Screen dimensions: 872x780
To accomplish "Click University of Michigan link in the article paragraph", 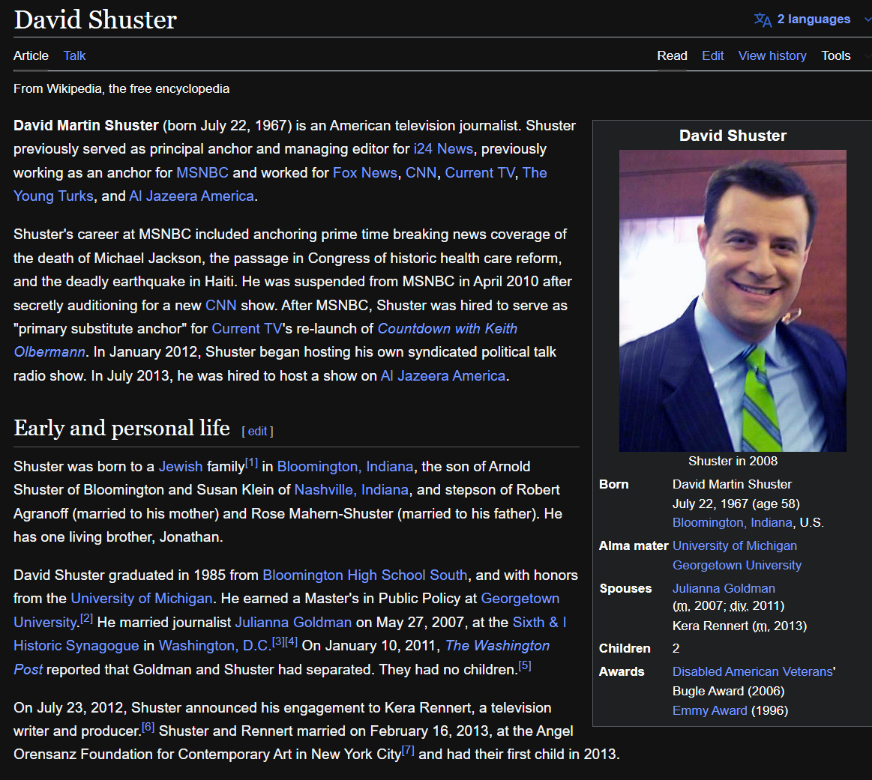I will pyautogui.click(x=141, y=599).
